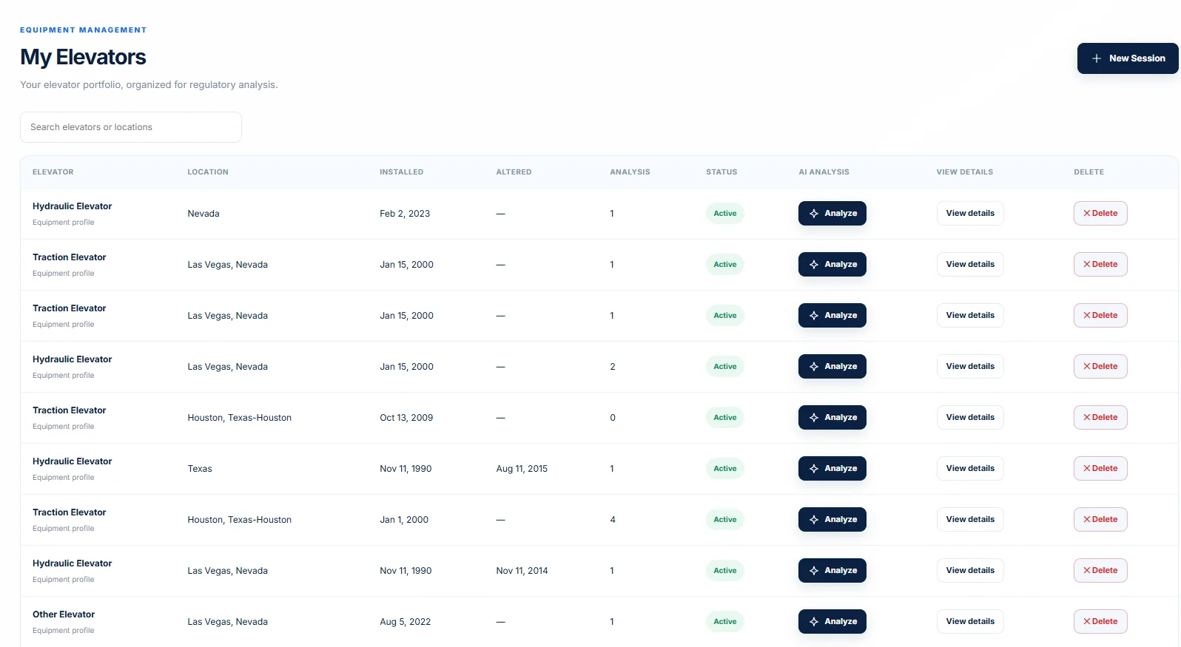Click the LOCATION column header
The image size is (1181, 647).
(x=208, y=172)
